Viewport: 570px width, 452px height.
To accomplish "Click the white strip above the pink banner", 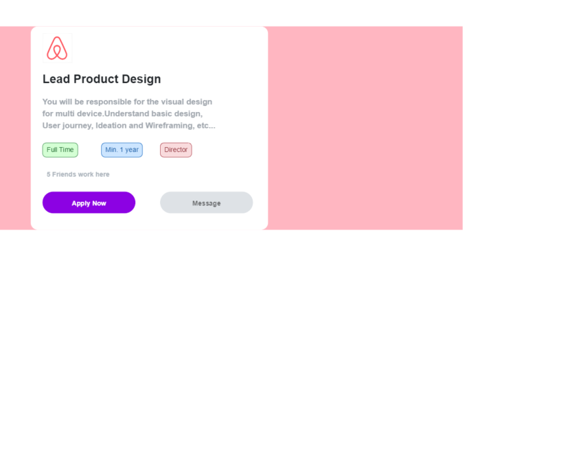I will (x=275, y=12).
